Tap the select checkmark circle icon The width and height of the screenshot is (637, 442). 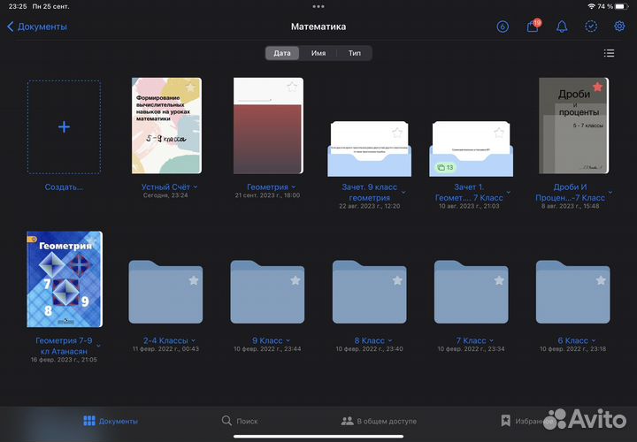click(x=590, y=27)
